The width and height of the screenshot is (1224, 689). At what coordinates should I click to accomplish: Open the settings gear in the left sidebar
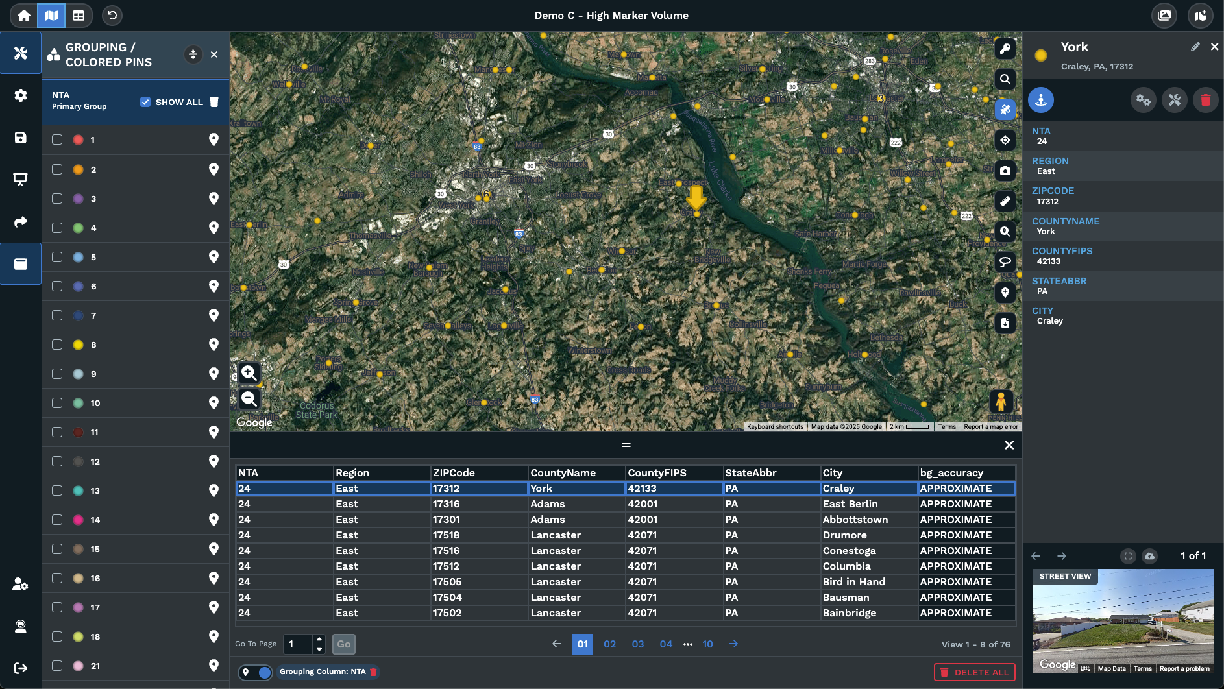[x=21, y=95]
